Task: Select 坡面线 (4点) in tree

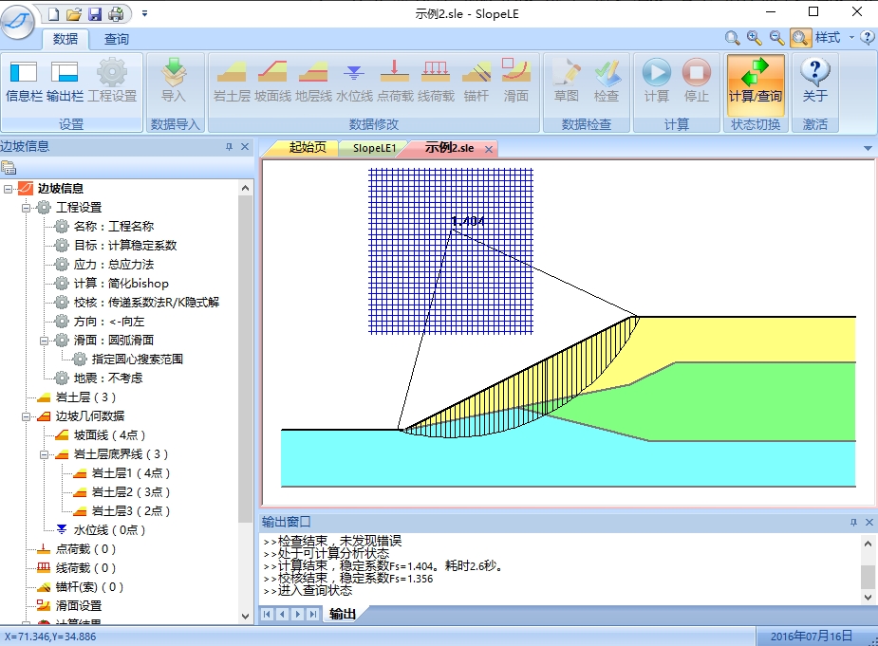Action: point(109,435)
